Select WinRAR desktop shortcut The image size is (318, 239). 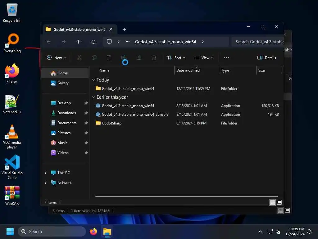click(12, 196)
